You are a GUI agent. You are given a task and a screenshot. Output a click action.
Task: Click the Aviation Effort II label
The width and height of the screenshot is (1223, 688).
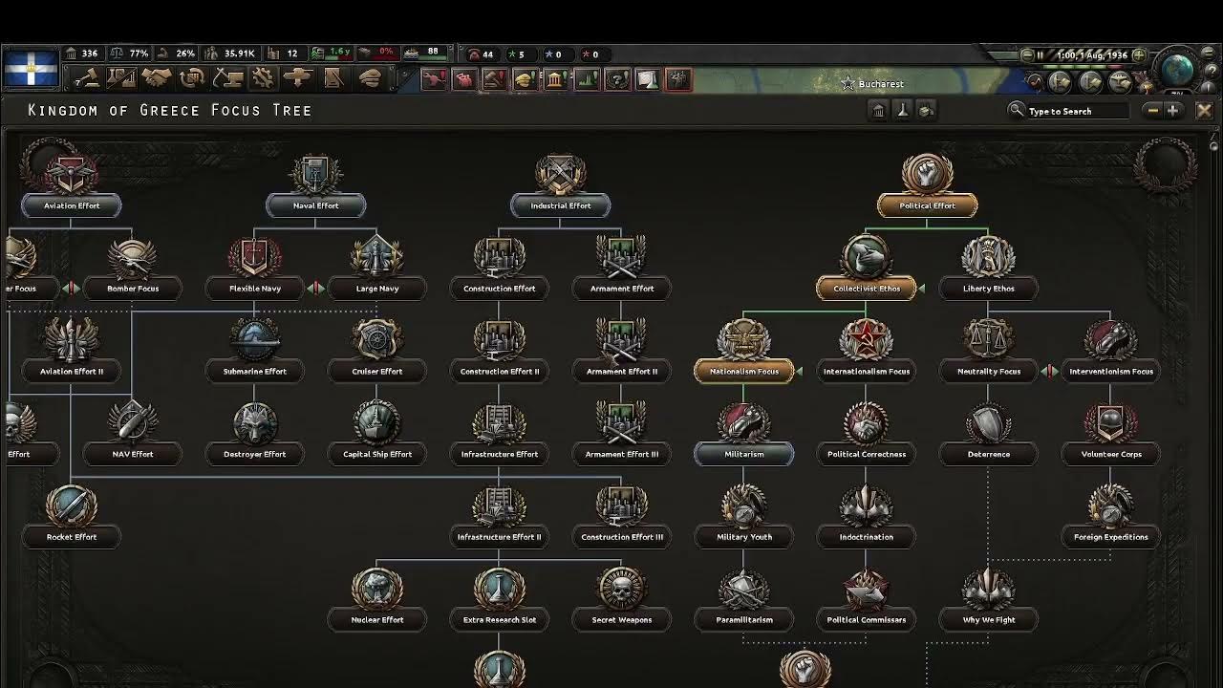[71, 372]
